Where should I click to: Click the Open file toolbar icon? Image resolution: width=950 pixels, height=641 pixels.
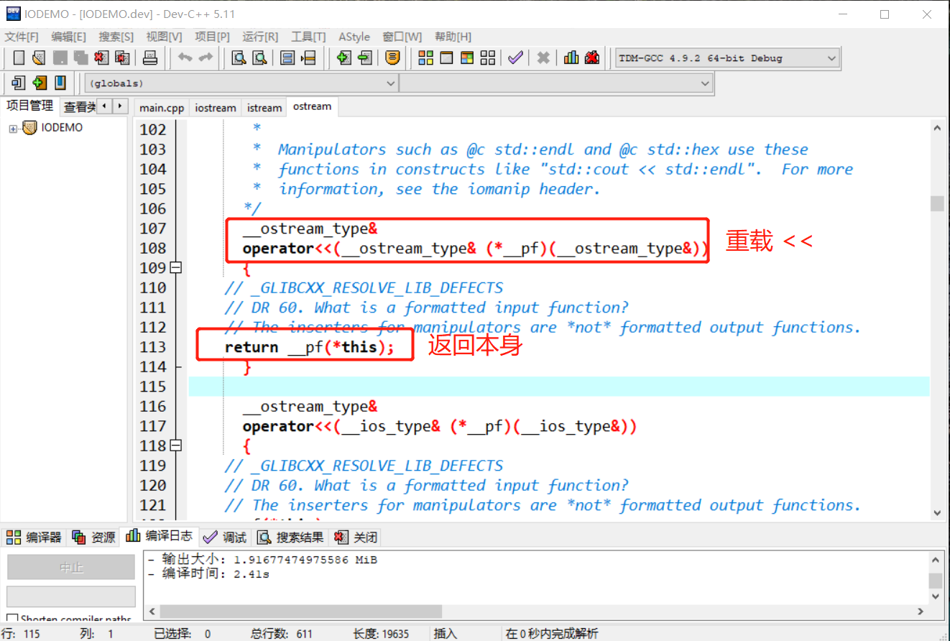click(x=39, y=58)
